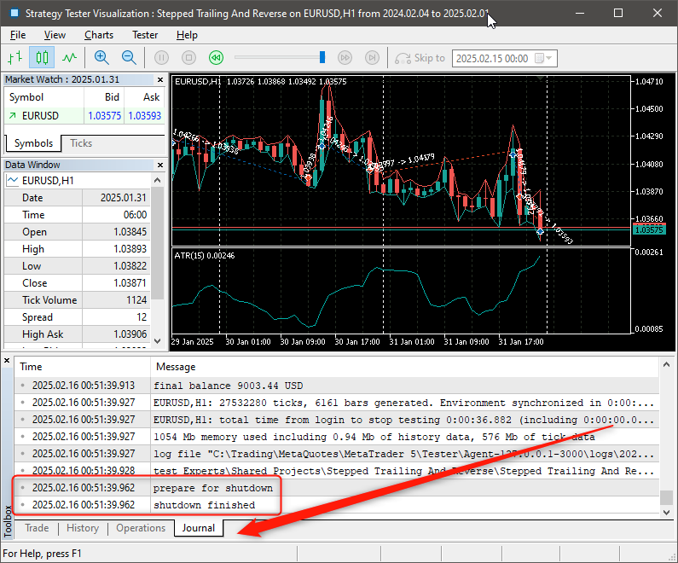Click the skip-to-end playback button
The image size is (678, 563).
coord(372,57)
